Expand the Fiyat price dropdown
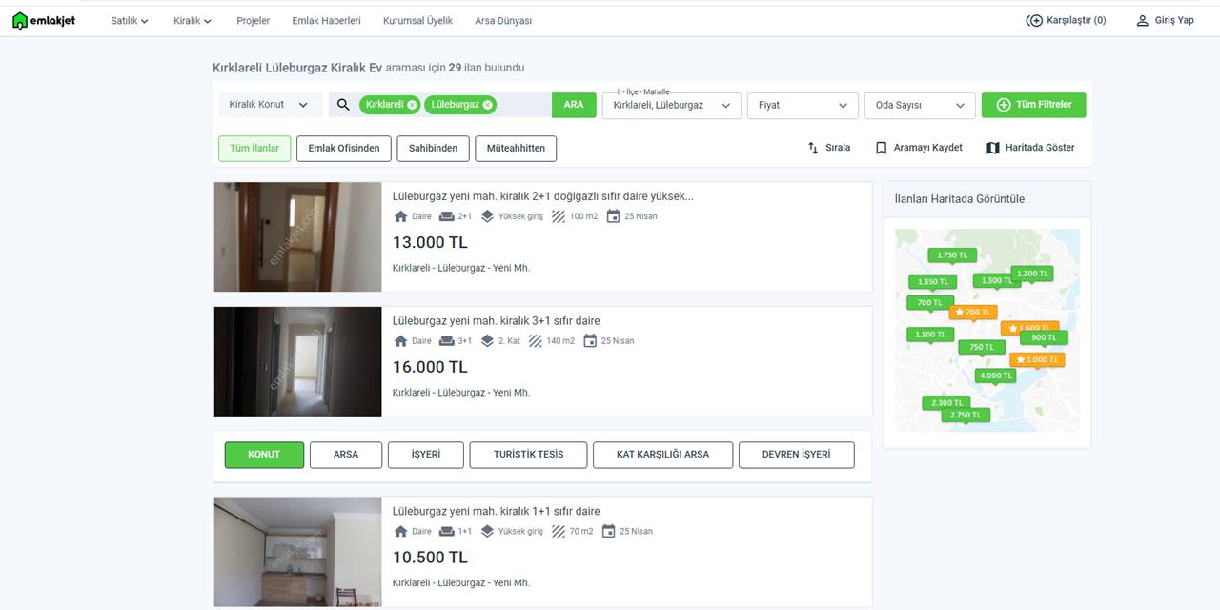This screenshot has width=1220, height=610. click(x=803, y=105)
